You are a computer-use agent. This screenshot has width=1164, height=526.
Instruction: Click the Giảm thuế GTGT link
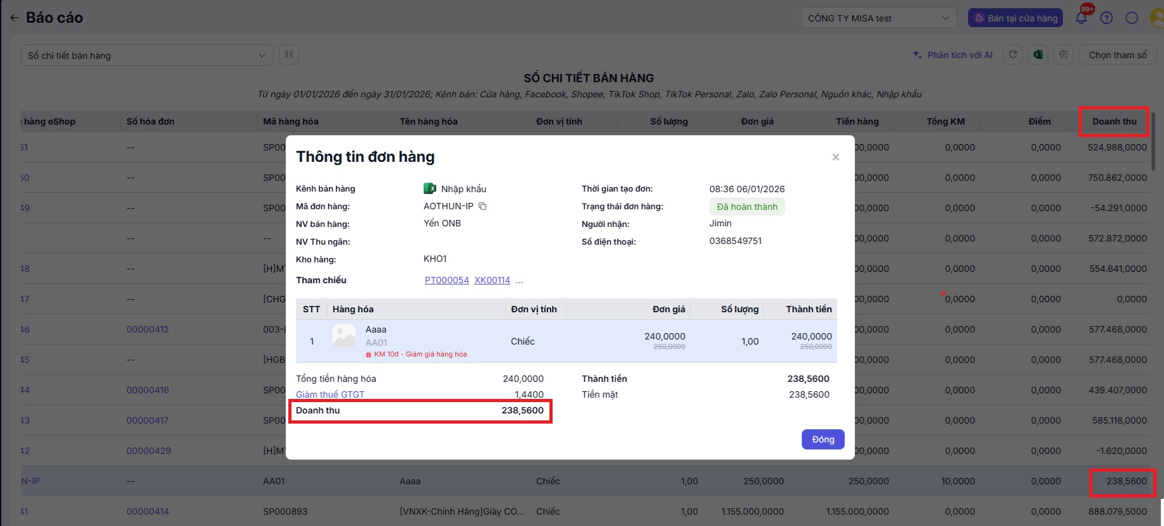330,394
